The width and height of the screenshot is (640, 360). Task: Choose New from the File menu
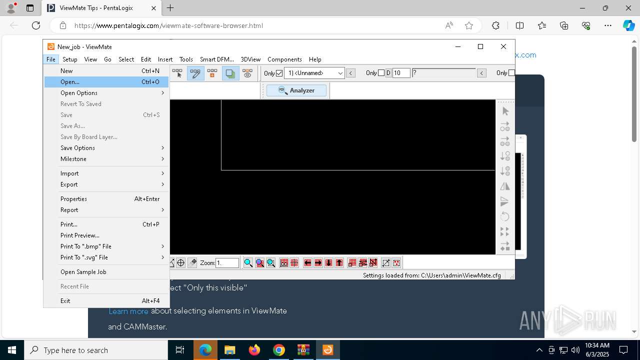tap(106, 71)
